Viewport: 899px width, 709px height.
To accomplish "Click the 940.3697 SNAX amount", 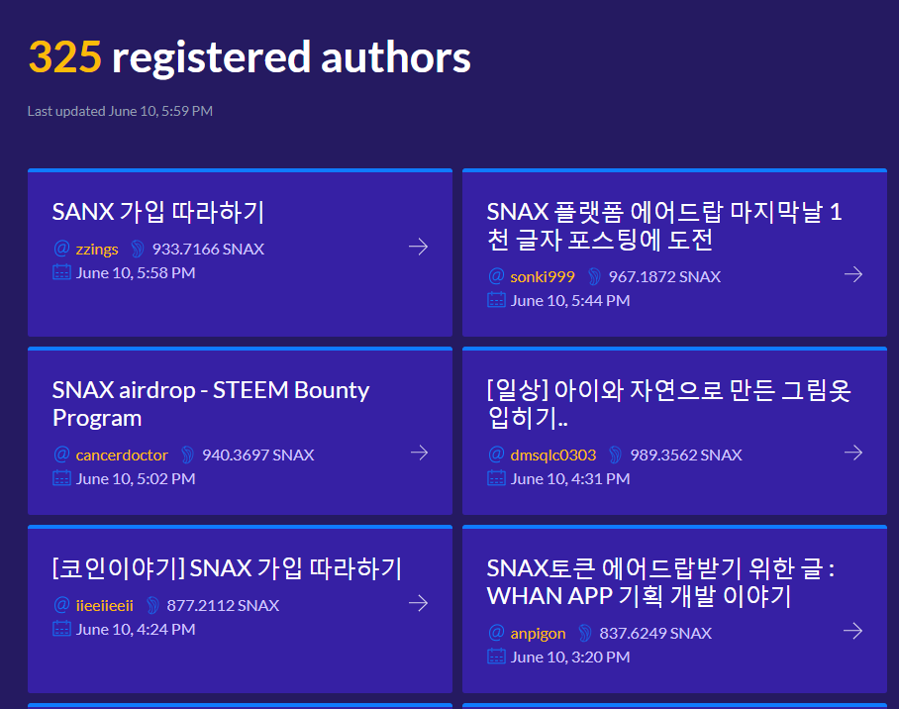I will 258,455.
